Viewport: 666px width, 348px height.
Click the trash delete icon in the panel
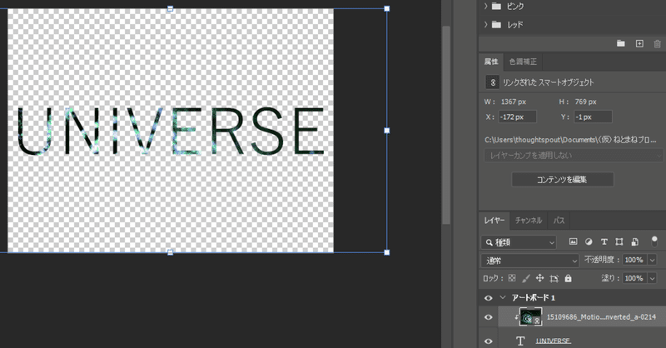[657, 44]
